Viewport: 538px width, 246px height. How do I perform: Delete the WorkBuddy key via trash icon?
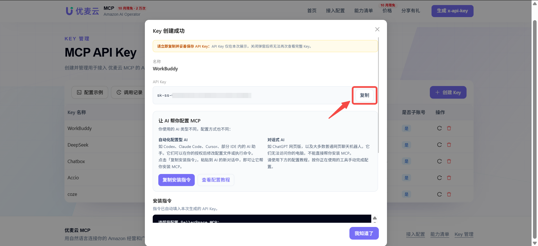click(x=449, y=128)
